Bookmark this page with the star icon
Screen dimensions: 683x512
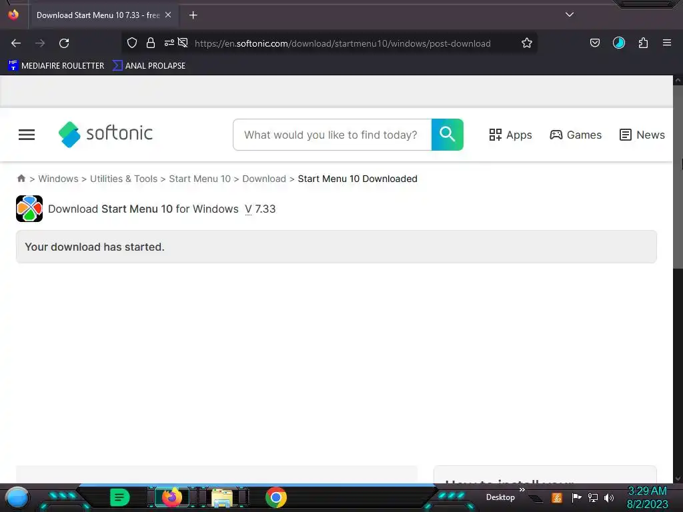[x=527, y=43]
